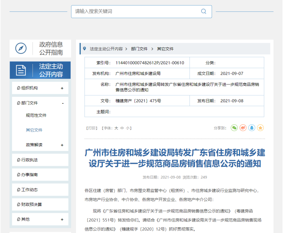Share to Qzone with the star icon

(x=260, y=128)
